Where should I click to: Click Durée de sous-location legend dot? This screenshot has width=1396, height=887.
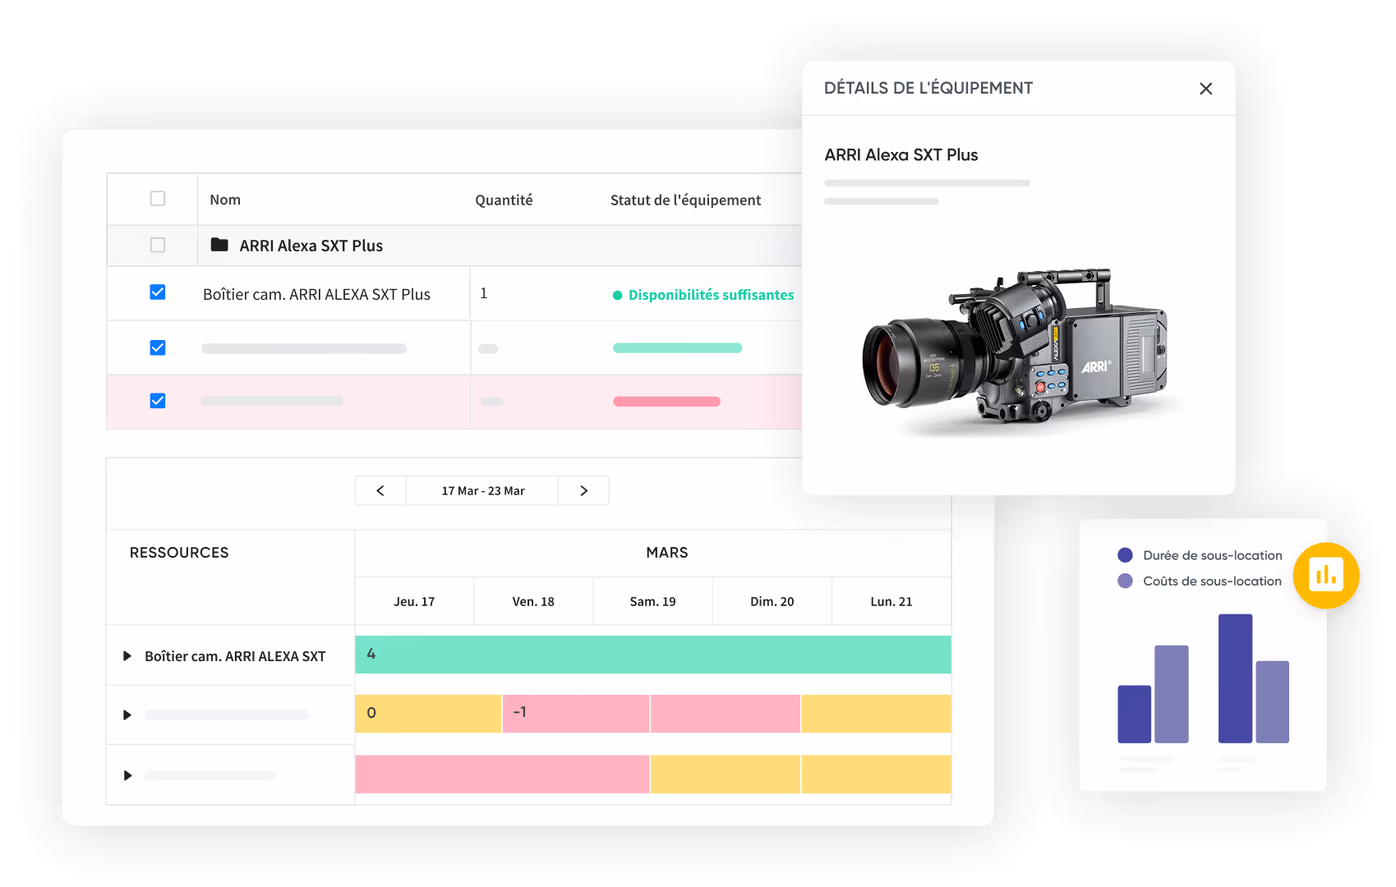click(1125, 555)
